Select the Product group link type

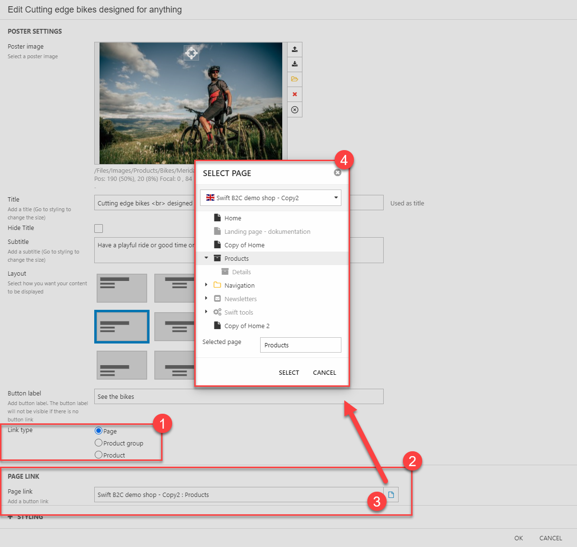99,443
